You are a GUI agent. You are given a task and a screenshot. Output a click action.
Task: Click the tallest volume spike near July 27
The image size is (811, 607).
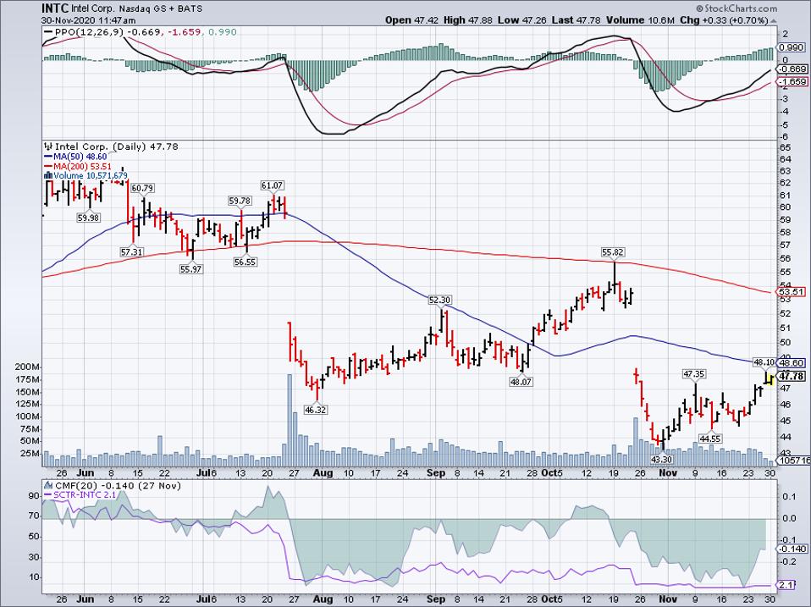tap(290, 419)
